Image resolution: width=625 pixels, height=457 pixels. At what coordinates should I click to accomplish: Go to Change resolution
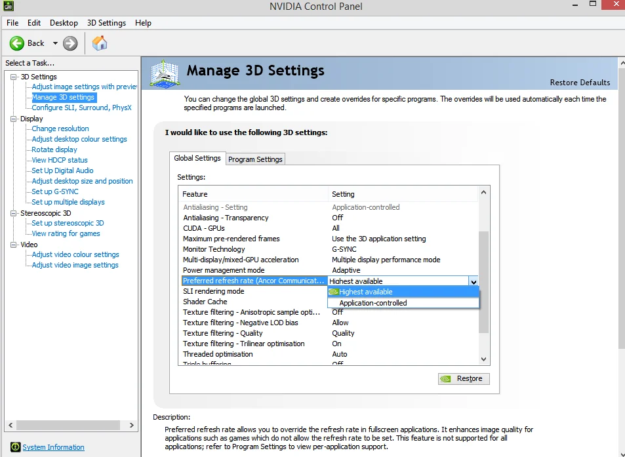click(x=60, y=129)
